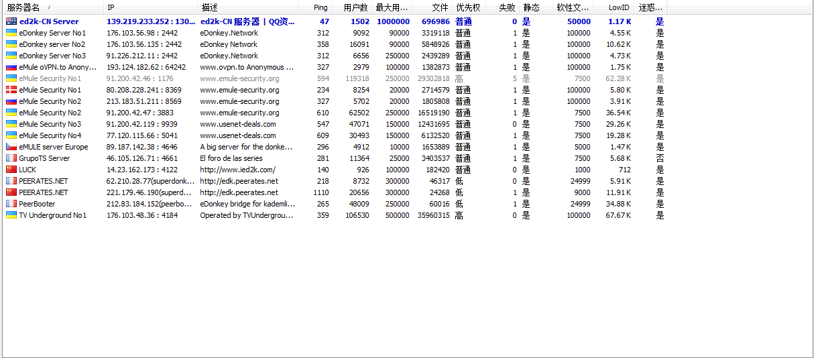Click the flag icon beside TV Underground No1
Image resolution: width=814 pixels, height=358 pixels.
click(x=11, y=215)
